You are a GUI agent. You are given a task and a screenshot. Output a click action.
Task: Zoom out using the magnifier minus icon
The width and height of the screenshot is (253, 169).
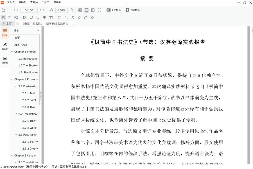click(51, 10)
